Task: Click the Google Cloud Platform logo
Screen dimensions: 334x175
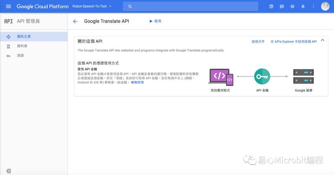Action: [x=43, y=7]
